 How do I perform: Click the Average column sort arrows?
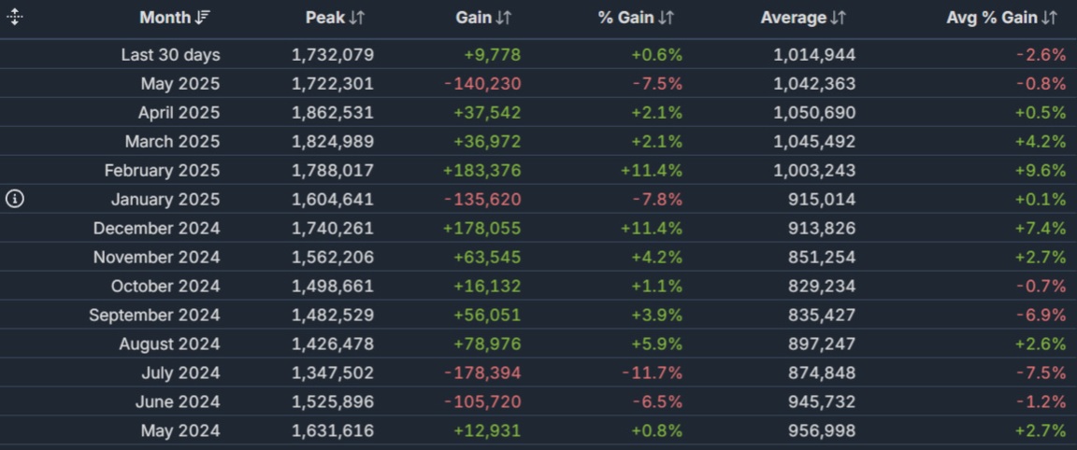[x=839, y=18]
